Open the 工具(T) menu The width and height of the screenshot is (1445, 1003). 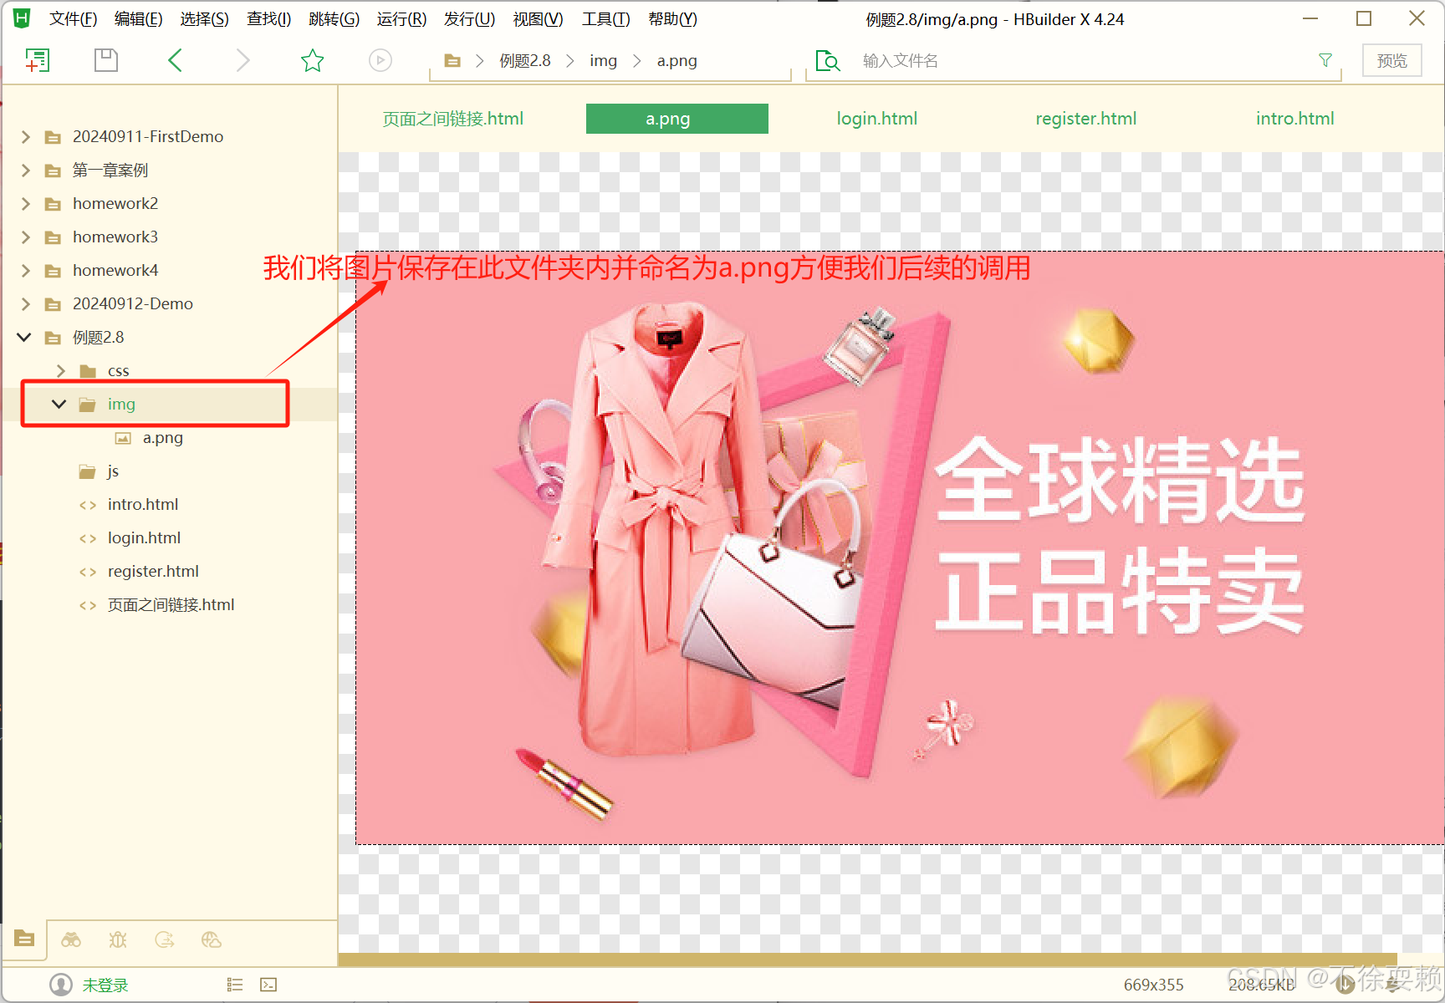pyautogui.click(x=605, y=18)
